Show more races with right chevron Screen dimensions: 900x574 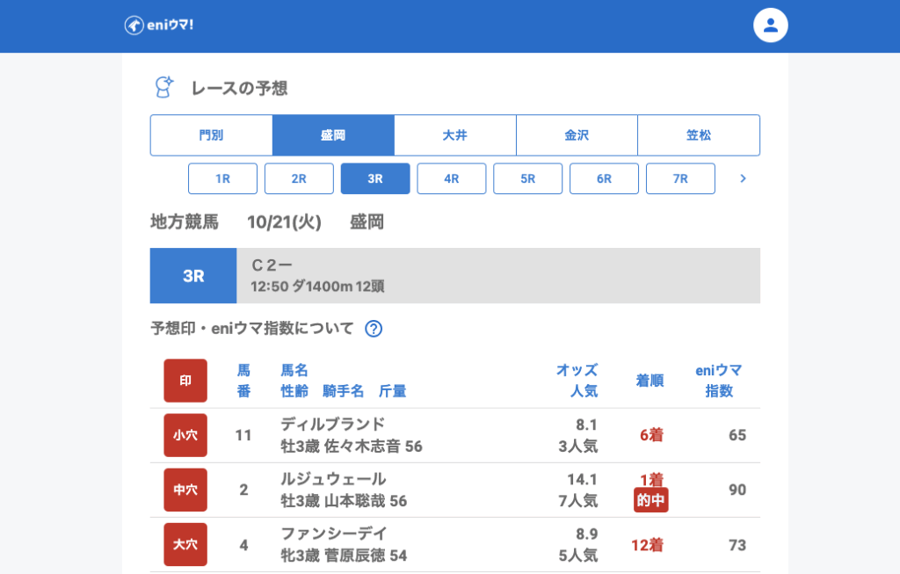click(x=743, y=178)
